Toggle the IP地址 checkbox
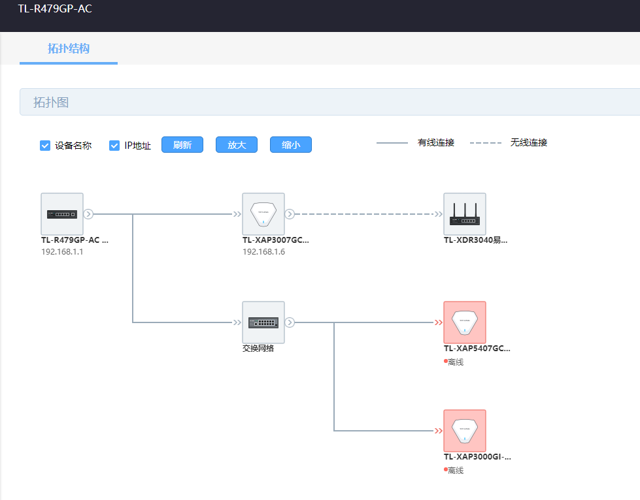The image size is (640, 500). pos(114,146)
